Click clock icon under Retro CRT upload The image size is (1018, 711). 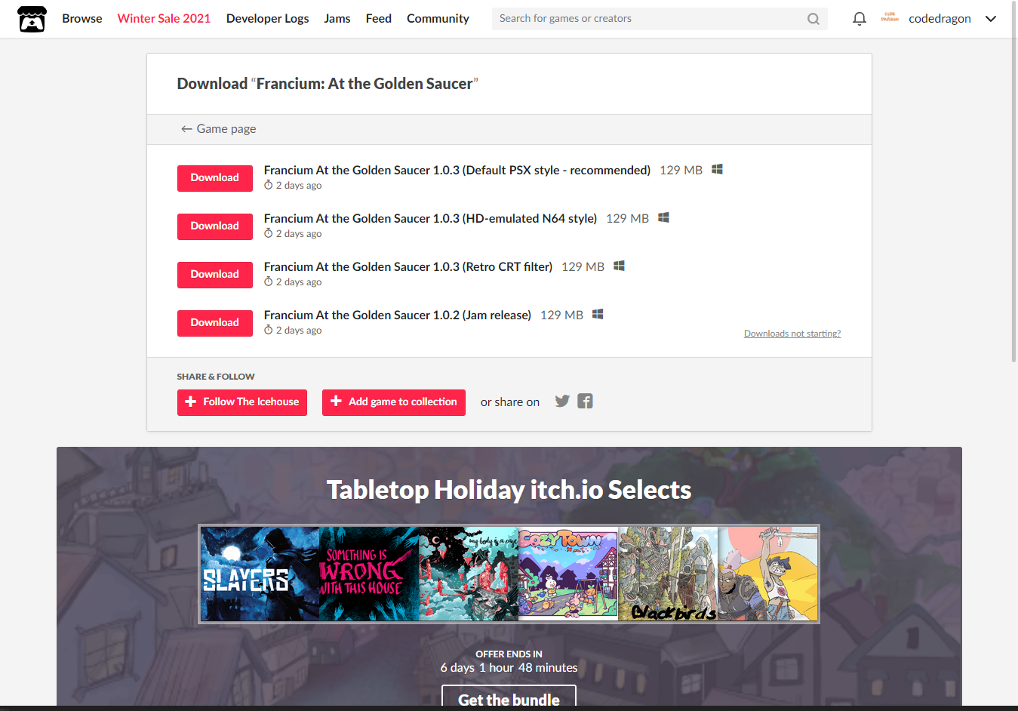[268, 282]
